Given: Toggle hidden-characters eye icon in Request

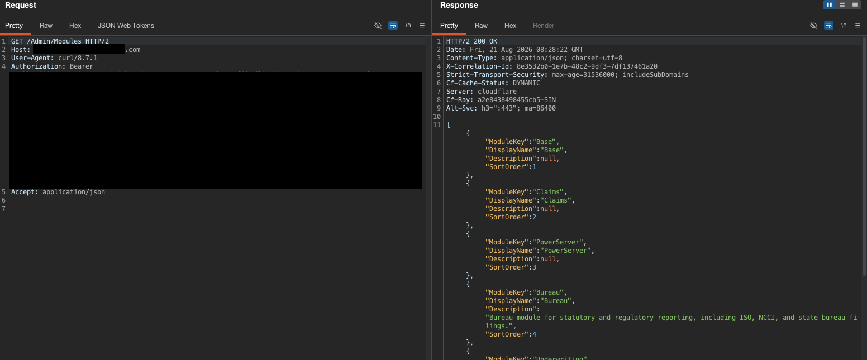Looking at the screenshot, I should click(378, 26).
